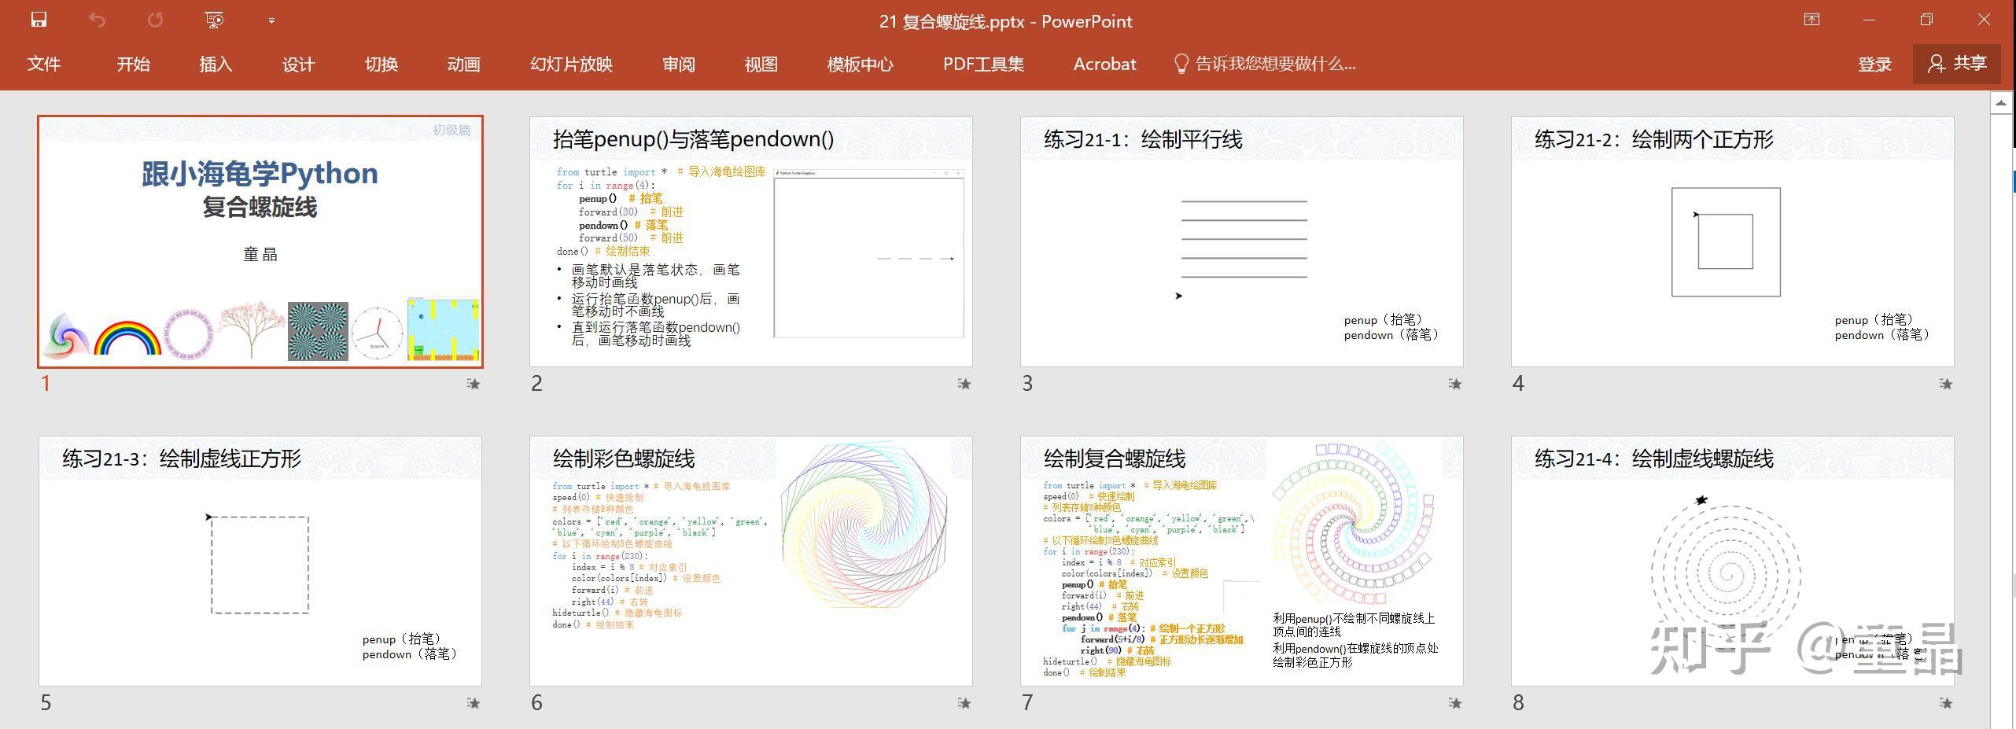The width and height of the screenshot is (2016, 729).
Task: Click the Redo icon in quick access
Action: pyautogui.click(x=156, y=20)
